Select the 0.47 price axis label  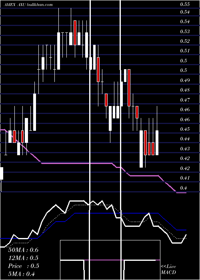(185, 100)
